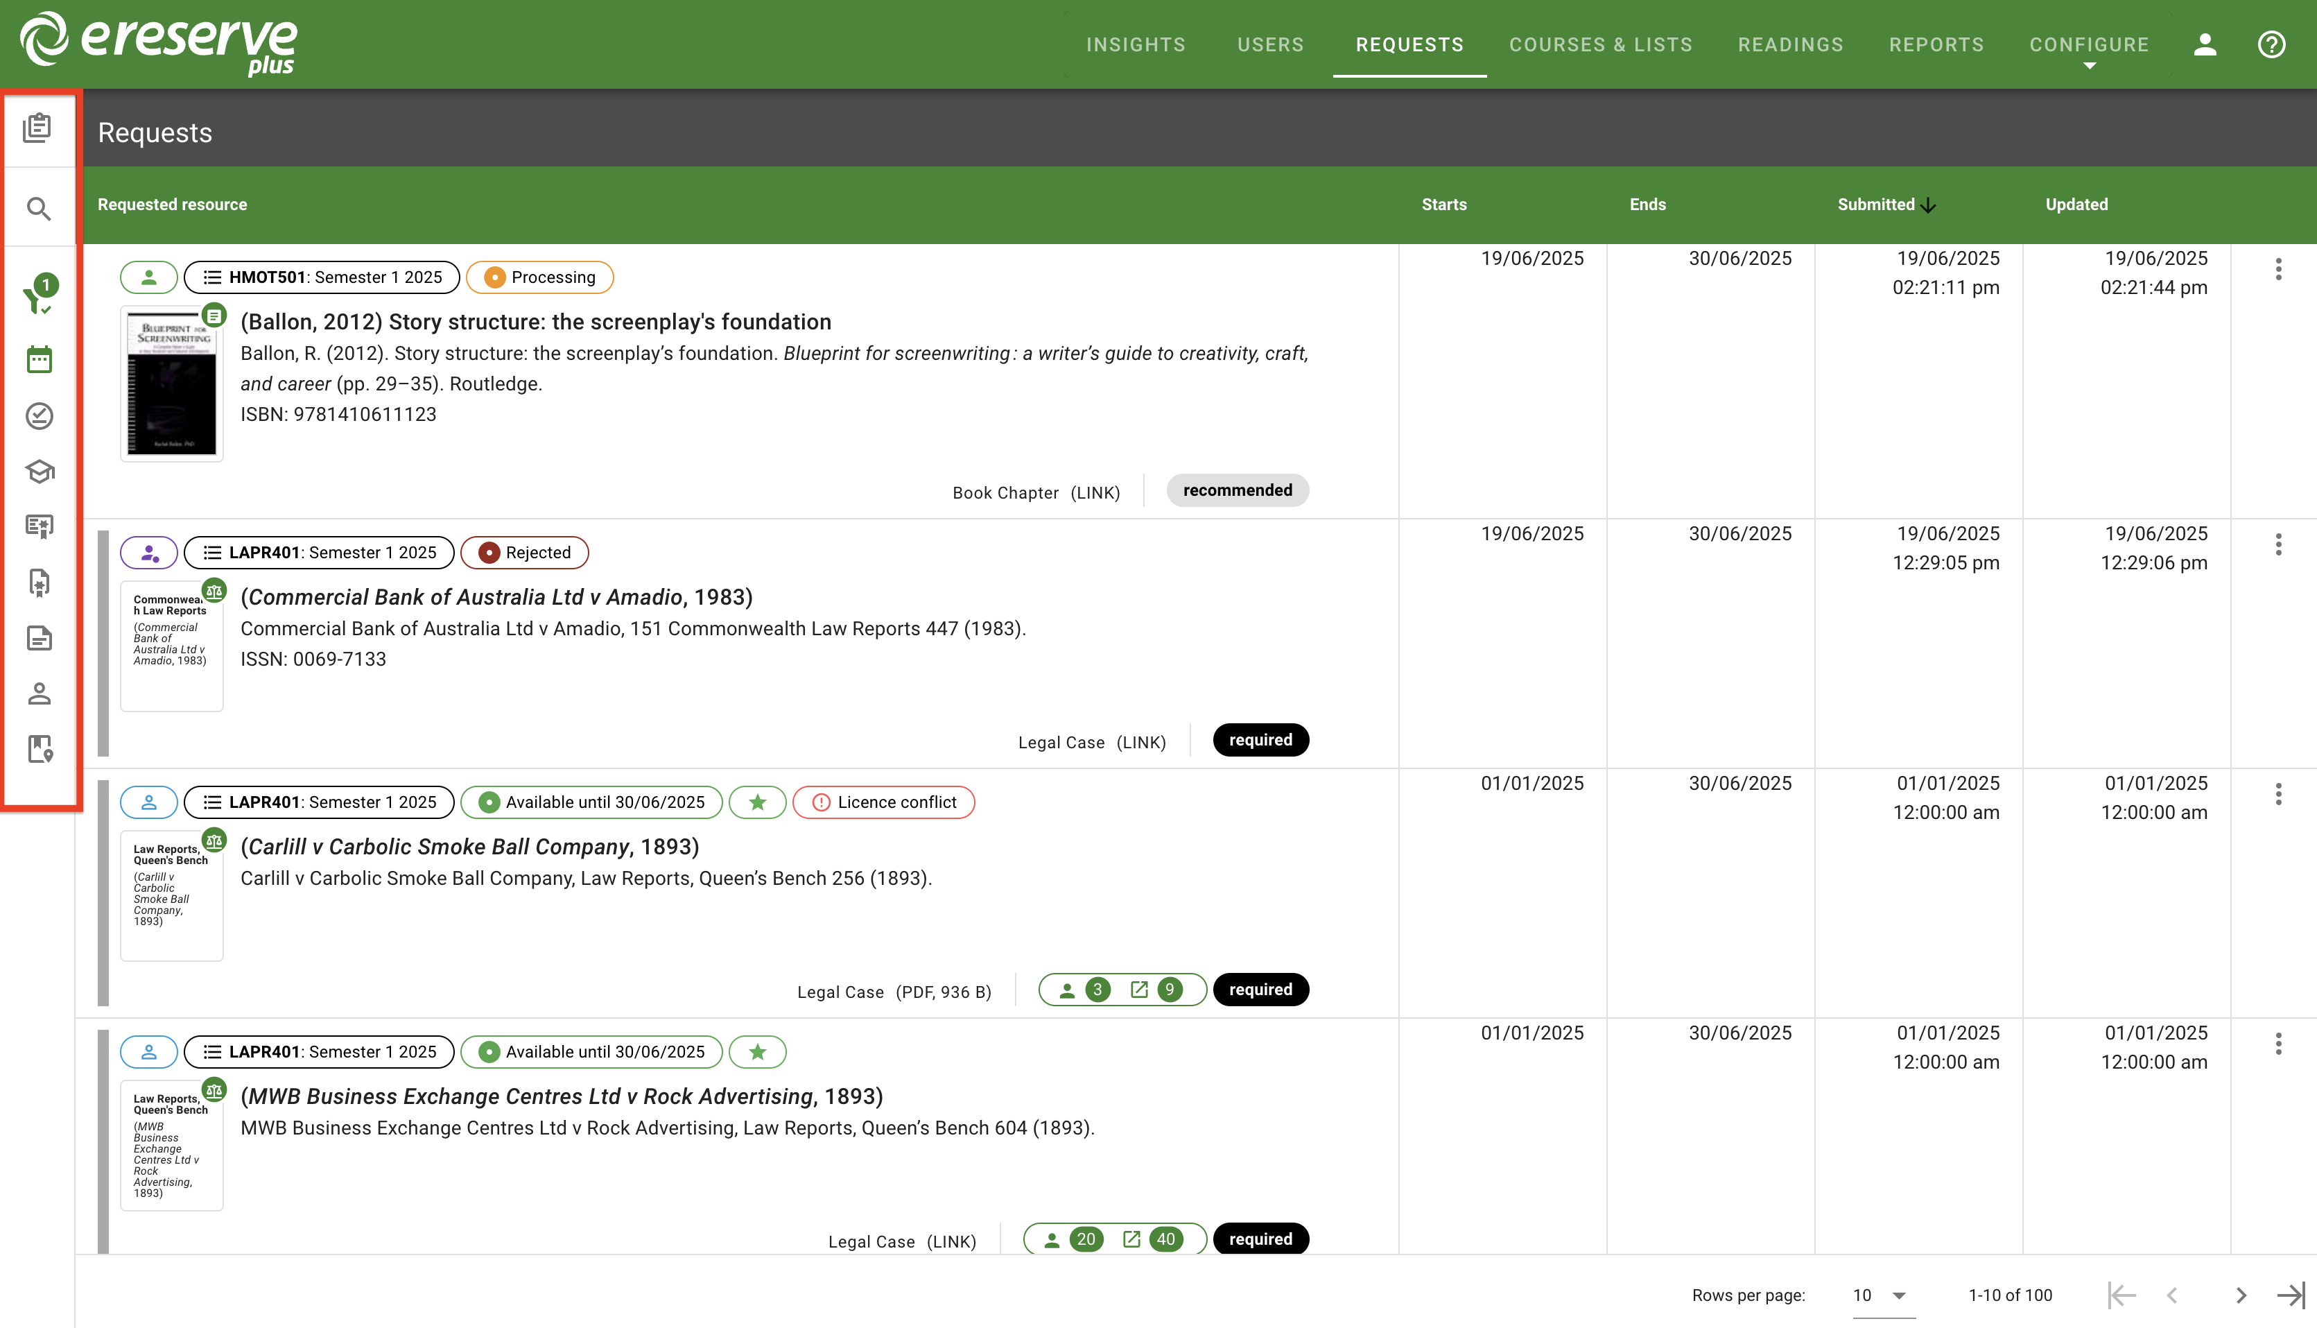The width and height of the screenshot is (2317, 1328).
Task: Open the clipboard requests panel in the sidebar
Action: click(x=40, y=128)
